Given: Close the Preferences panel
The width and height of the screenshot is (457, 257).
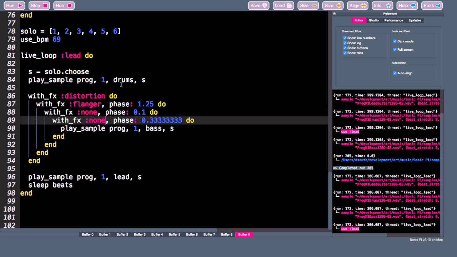Looking at the screenshot, I should [x=335, y=14].
